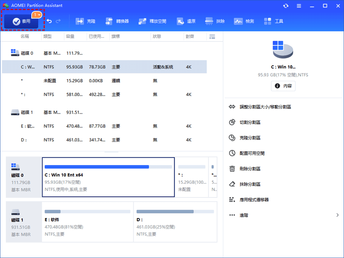
Task: Click the refresh icon in title bar
Action: [286, 6]
